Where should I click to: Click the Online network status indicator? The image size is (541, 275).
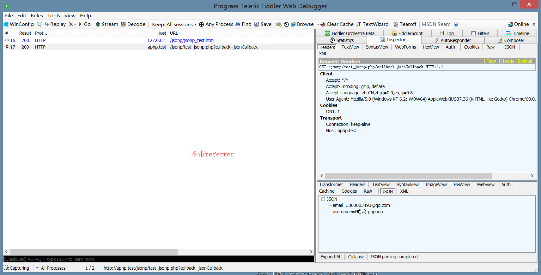point(518,24)
